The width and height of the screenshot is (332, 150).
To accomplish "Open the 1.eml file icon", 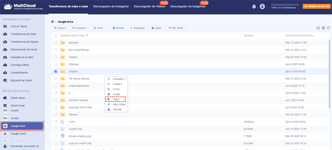I will [62, 122].
